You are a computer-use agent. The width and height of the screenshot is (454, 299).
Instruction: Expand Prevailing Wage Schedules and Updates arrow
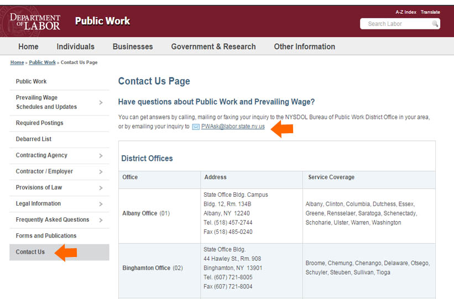(101, 102)
